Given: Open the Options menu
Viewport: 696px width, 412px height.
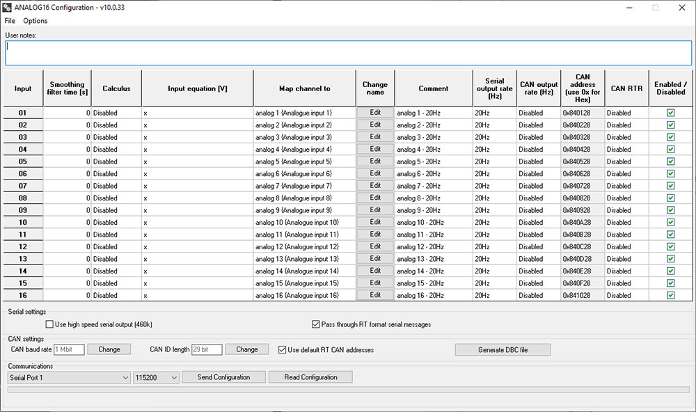Looking at the screenshot, I should [35, 21].
